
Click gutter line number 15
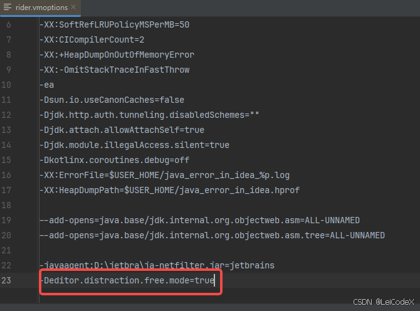pyautogui.click(x=6, y=160)
